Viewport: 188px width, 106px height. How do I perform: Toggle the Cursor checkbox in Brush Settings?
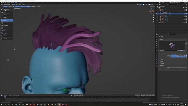coord(161,63)
